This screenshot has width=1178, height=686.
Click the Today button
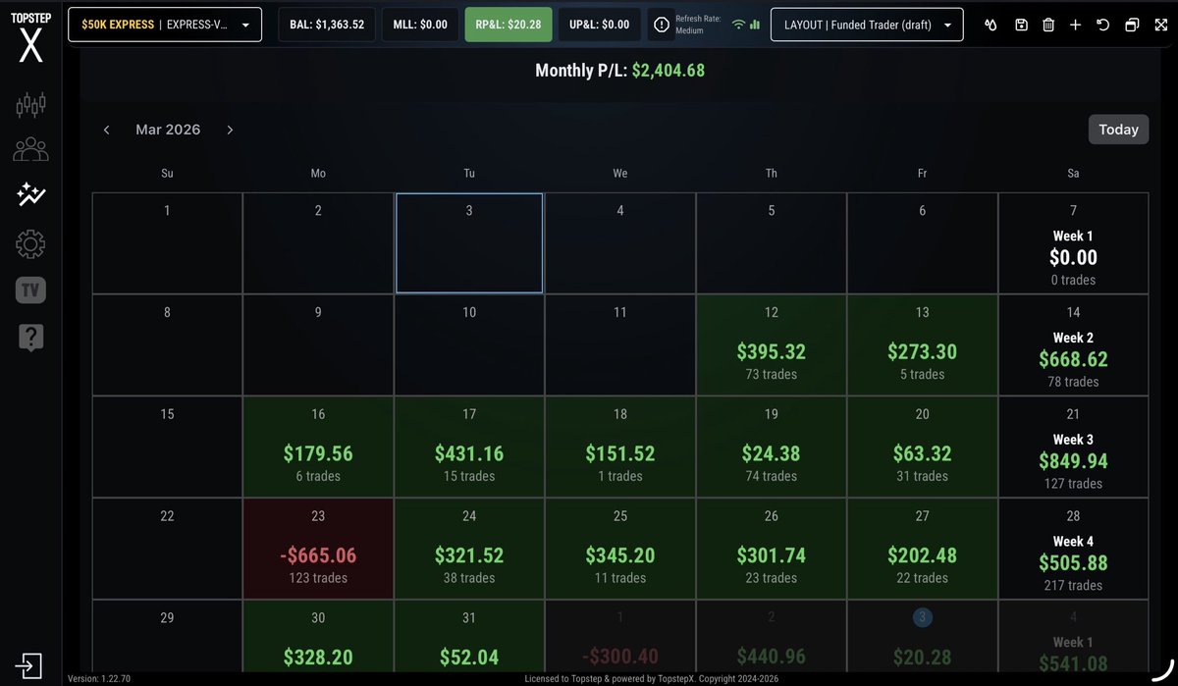(x=1118, y=130)
